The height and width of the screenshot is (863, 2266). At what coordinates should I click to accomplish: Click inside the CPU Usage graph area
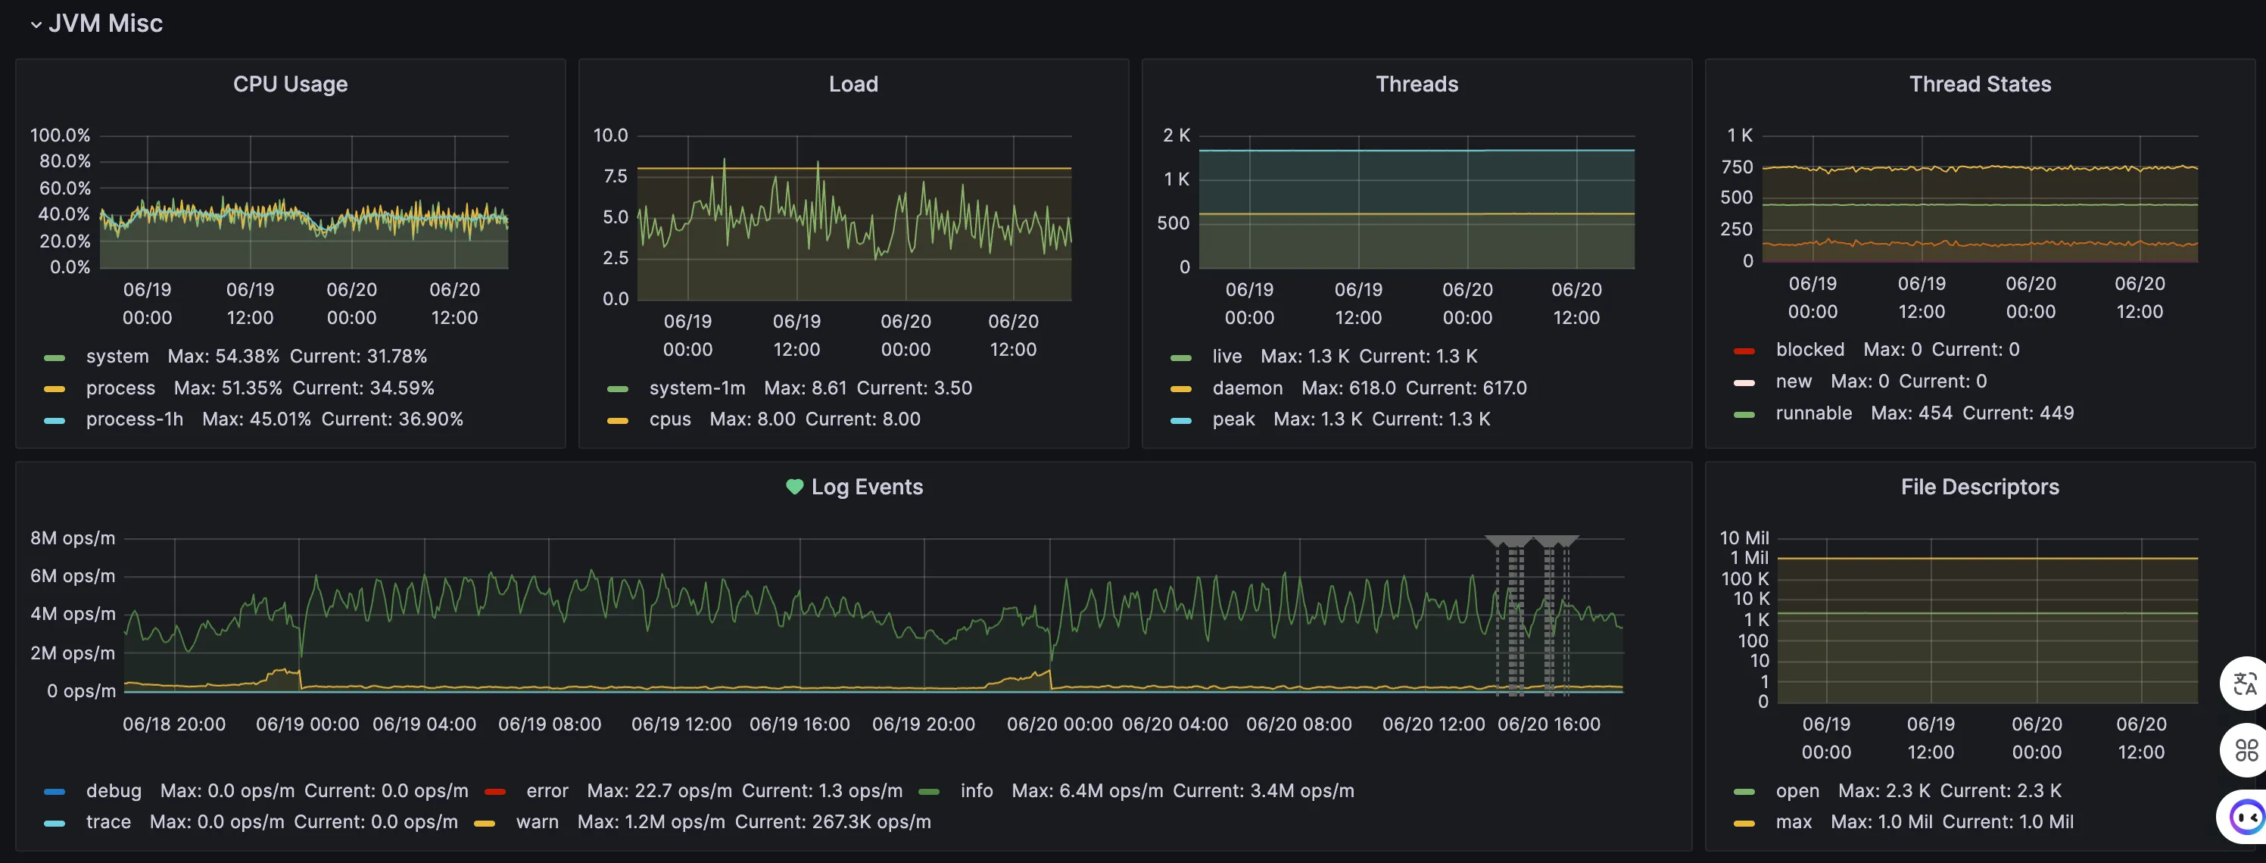pos(304,201)
